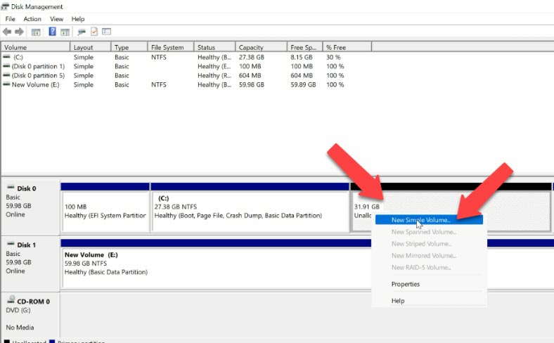Open the File menu
Screen dimensions: 554x343
11,19
